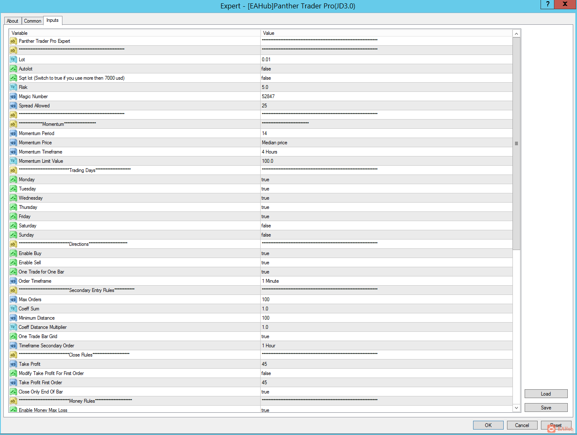Image resolution: width=577 pixels, height=435 pixels.
Task: Confirm settings with the OK button
Action: [488, 425]
